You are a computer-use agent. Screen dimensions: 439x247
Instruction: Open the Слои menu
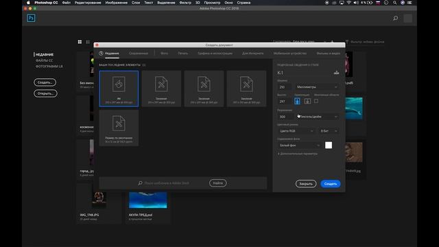pos(136,3)
